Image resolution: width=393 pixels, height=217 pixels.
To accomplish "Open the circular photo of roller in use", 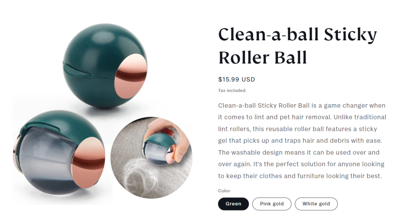I will (151, 157).
